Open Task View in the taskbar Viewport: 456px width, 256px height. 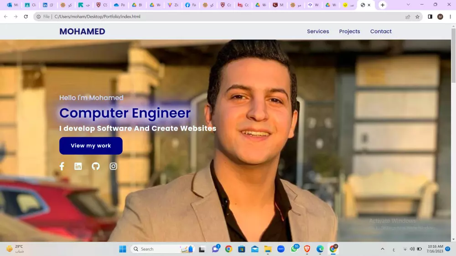(x=202, y=249)
